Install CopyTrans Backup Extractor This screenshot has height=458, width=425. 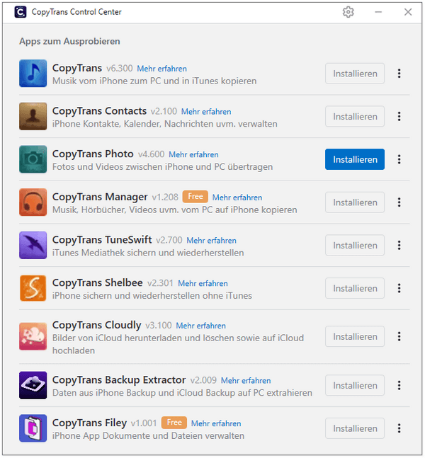click(355, 385)
